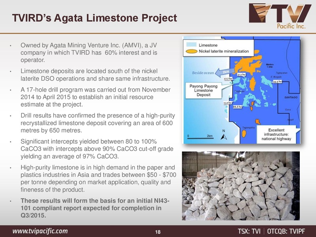Click the 'Mindoro Camp' map label
The width and height of the screenshot is (316, 237).
270,66
